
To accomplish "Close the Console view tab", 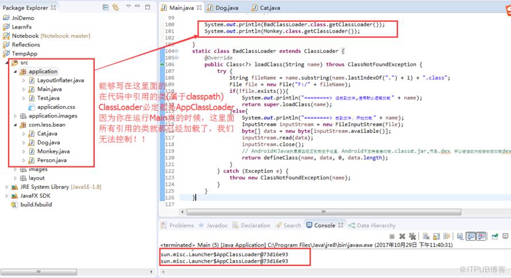I will pos(340,225).
